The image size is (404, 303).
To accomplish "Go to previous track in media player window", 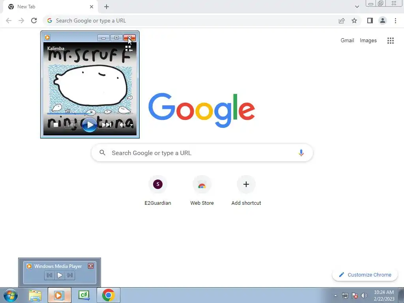I will point(71,125).
